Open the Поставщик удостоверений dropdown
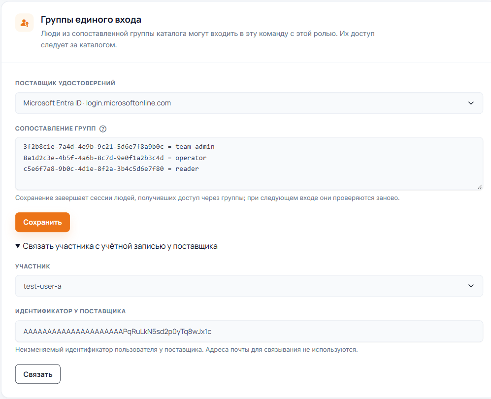Image resolution: width=491 pixels, height=399 pixels. click(x=249, y=103)
